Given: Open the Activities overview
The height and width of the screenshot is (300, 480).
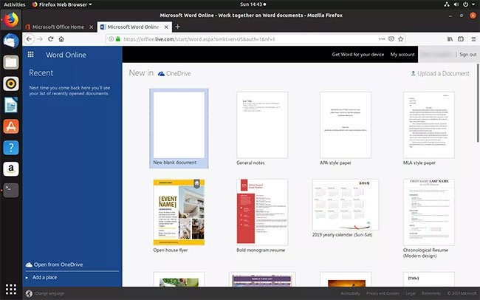Looking at the screenshot, I should click(x=14, y=4).
